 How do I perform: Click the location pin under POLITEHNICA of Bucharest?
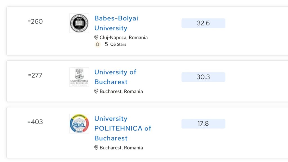point(96,147)
